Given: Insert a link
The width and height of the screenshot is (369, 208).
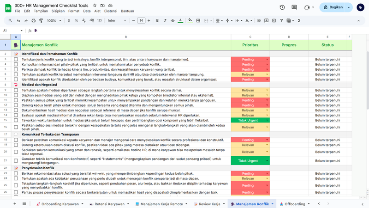Looking at the screenshot, I should (x=259, y=21).
